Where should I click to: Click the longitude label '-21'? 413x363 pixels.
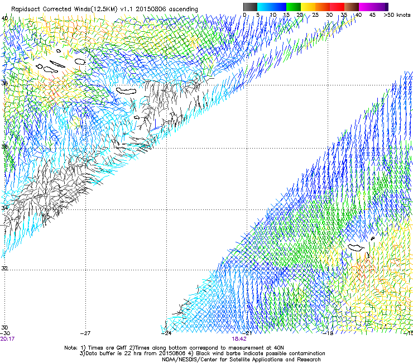click(x=247, y=333)
